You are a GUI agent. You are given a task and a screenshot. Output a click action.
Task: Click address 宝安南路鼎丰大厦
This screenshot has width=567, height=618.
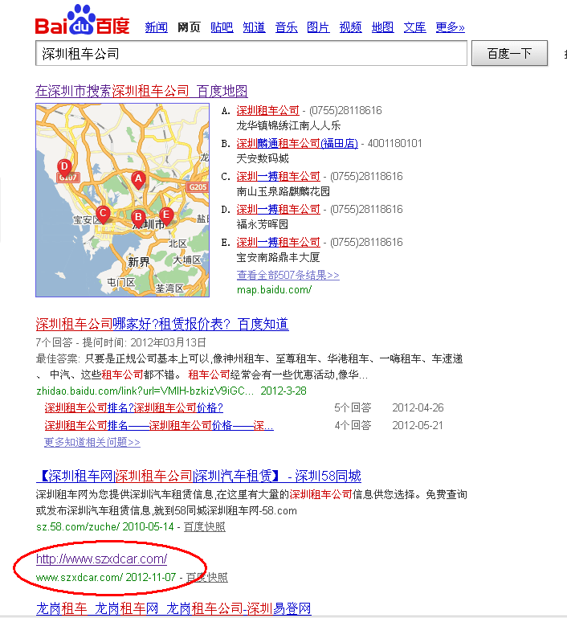point(278,257)
